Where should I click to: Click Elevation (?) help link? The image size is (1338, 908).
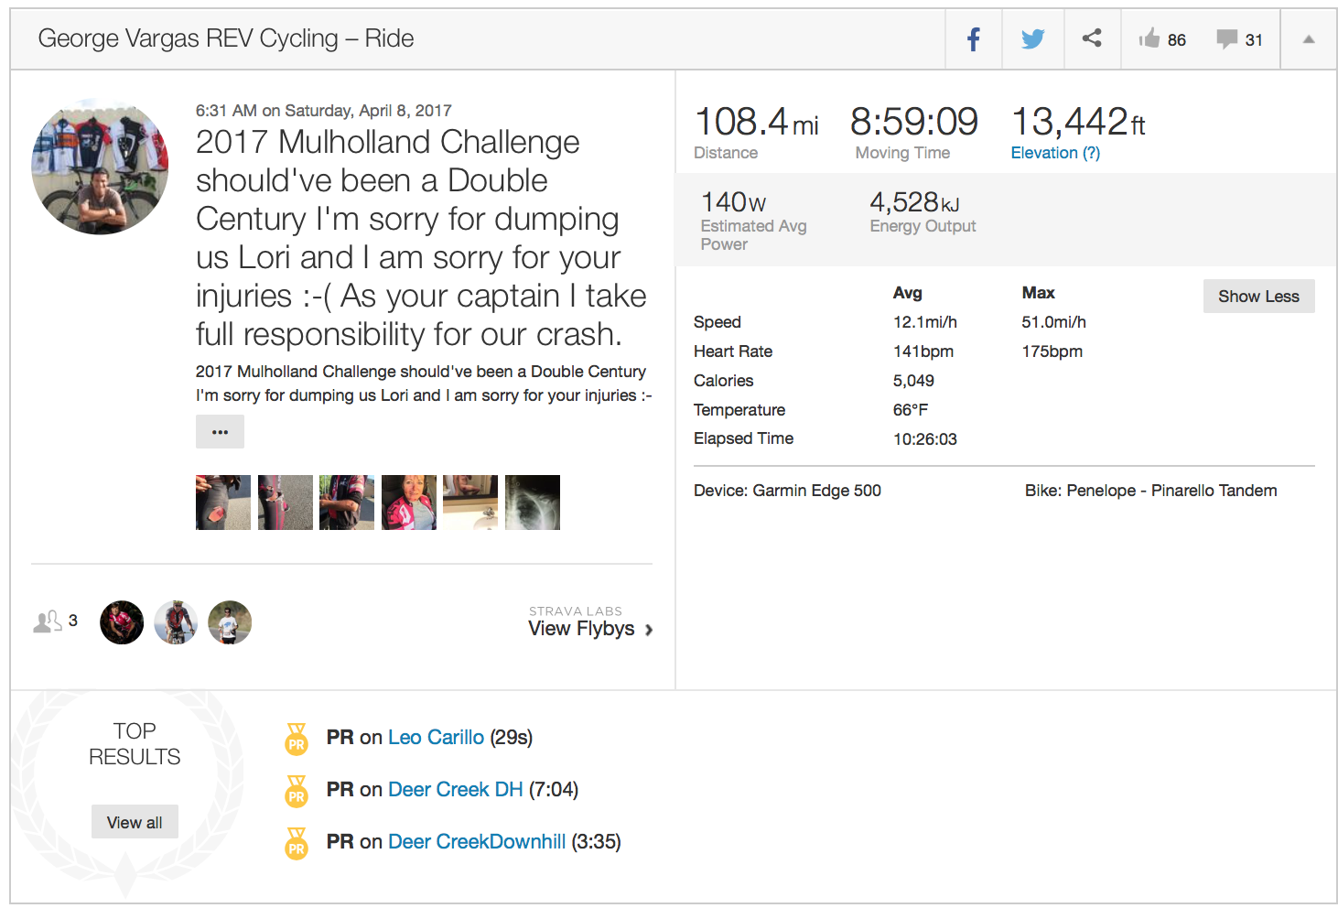[x=1055, y=153]
